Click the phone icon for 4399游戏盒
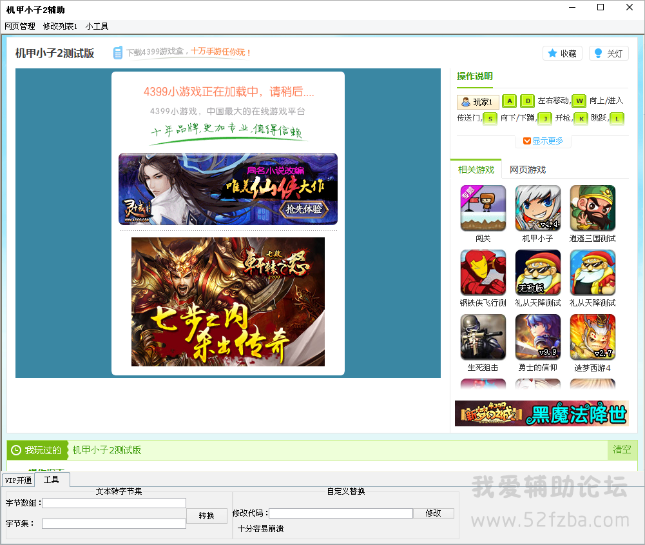 point(118,53)
